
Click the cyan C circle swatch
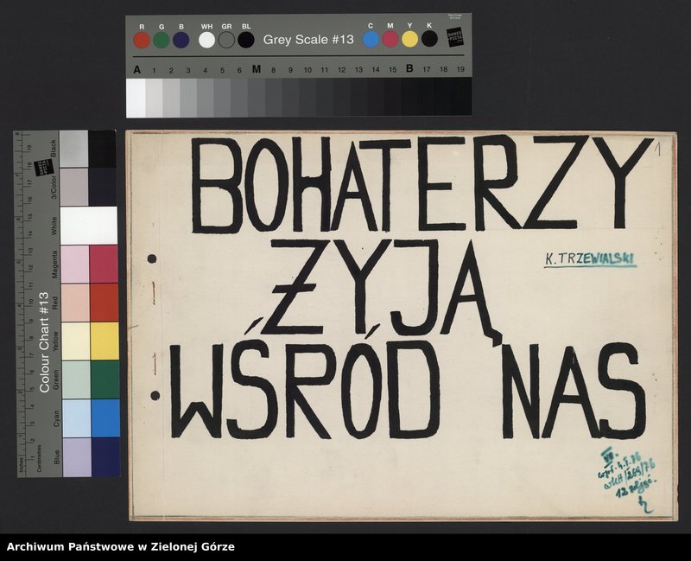[x=371, y=39]
